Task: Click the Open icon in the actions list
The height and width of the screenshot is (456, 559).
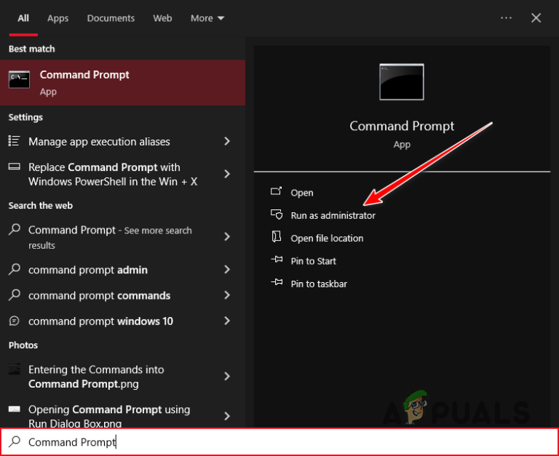Action: [x=277, y=192]
